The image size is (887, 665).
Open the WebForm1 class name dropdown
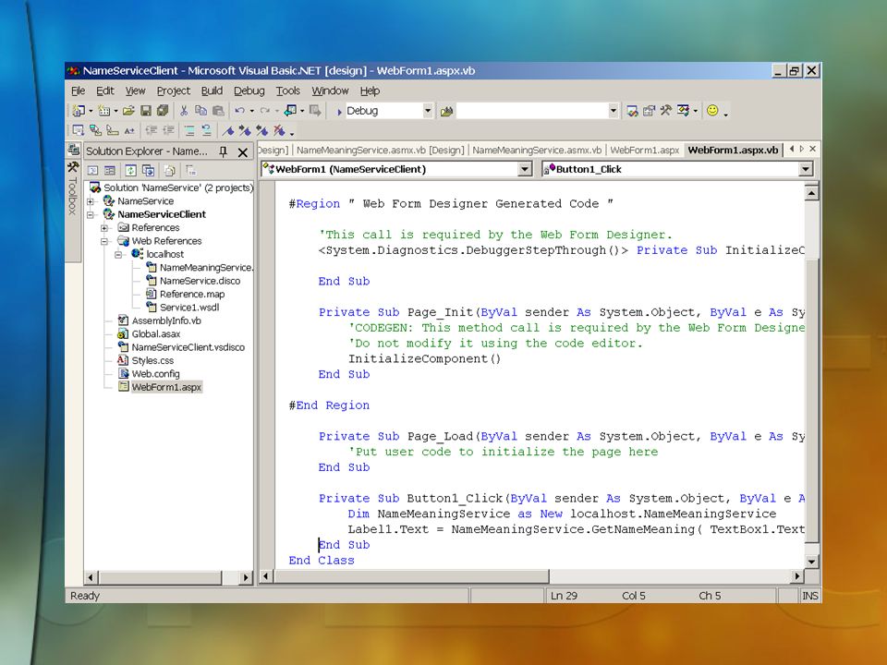[x=525, y=169]
